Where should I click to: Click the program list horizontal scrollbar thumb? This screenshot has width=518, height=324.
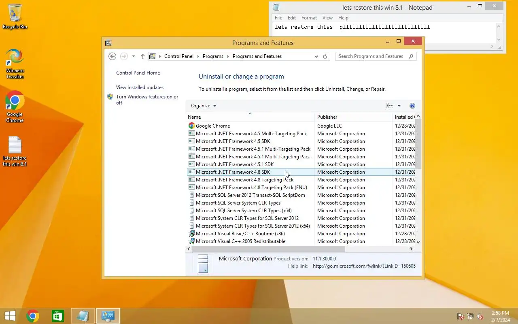pos(269,249)
